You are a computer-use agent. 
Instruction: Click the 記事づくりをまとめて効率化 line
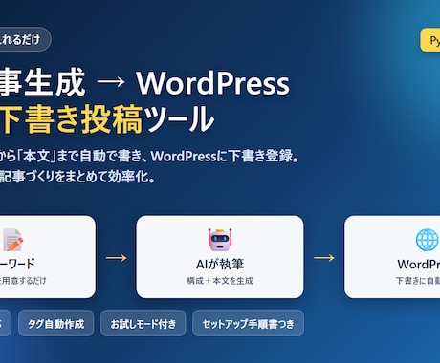click(77, 177)
